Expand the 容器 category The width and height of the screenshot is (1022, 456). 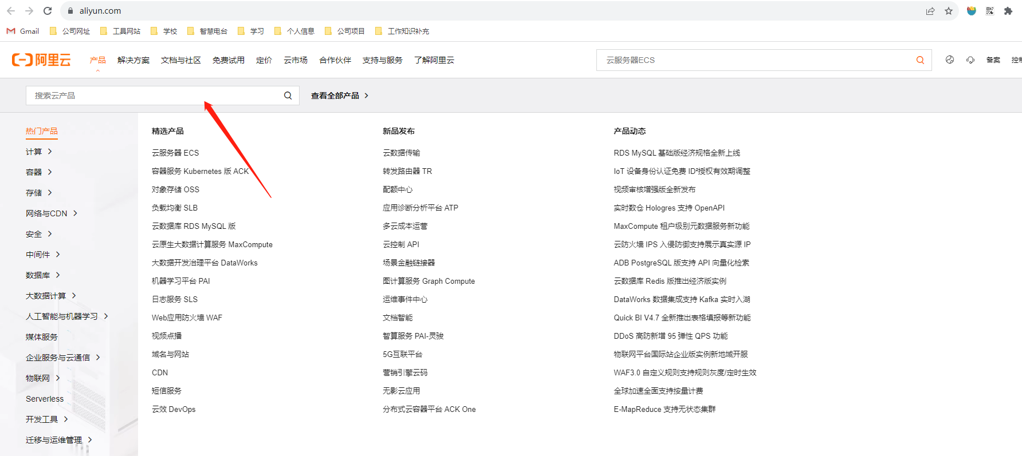pos(39,172)
